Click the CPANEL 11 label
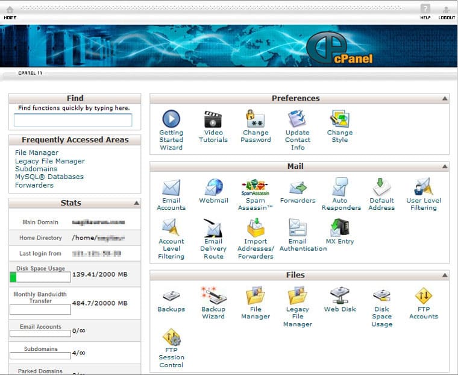 point(30,73)
